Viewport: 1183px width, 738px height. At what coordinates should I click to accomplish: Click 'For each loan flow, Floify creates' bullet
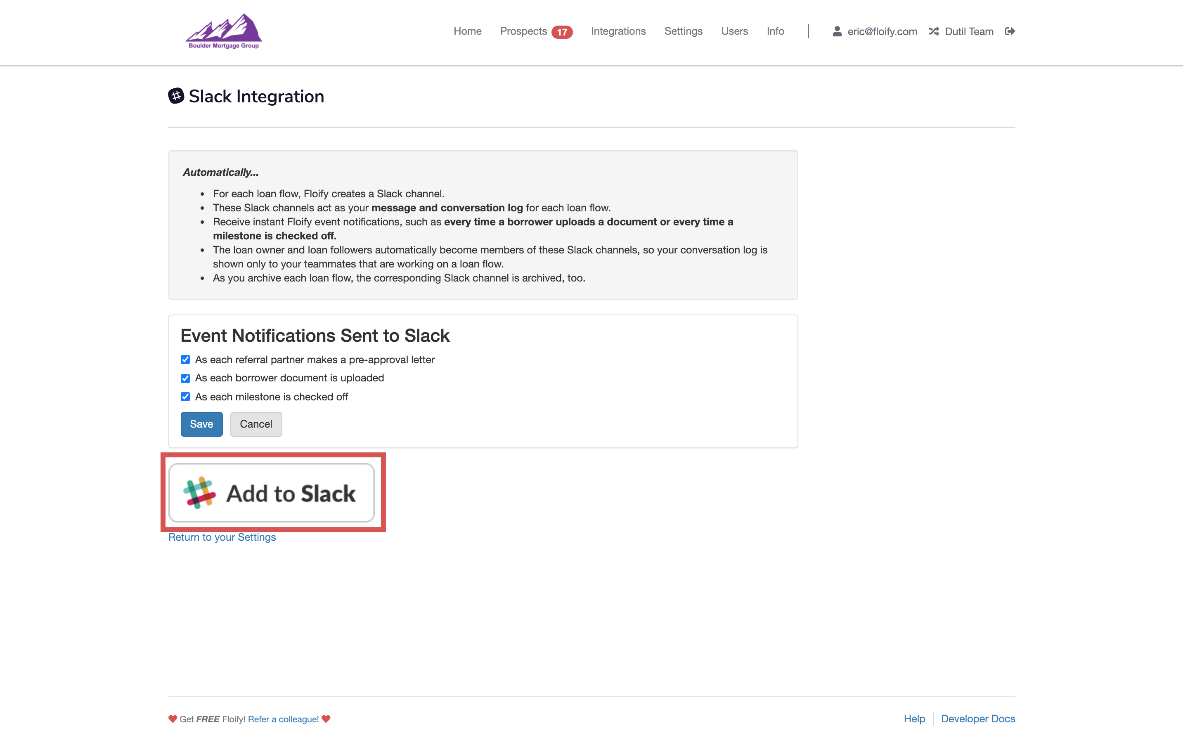(329, 193)
